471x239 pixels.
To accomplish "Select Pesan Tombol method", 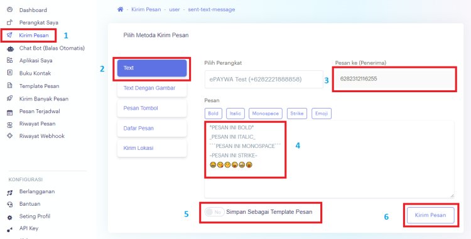I will [x=152, y=109].
